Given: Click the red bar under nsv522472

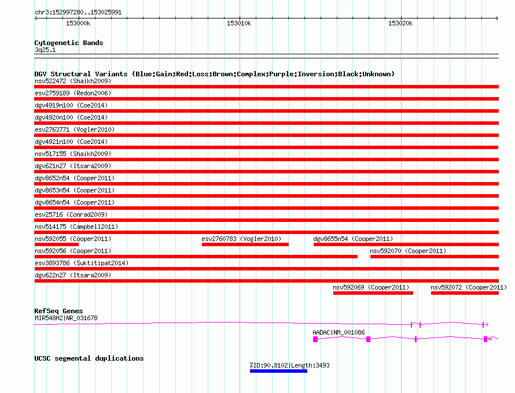Looking at the screenshot, I should pyautogui.click(x=267, y=87).
